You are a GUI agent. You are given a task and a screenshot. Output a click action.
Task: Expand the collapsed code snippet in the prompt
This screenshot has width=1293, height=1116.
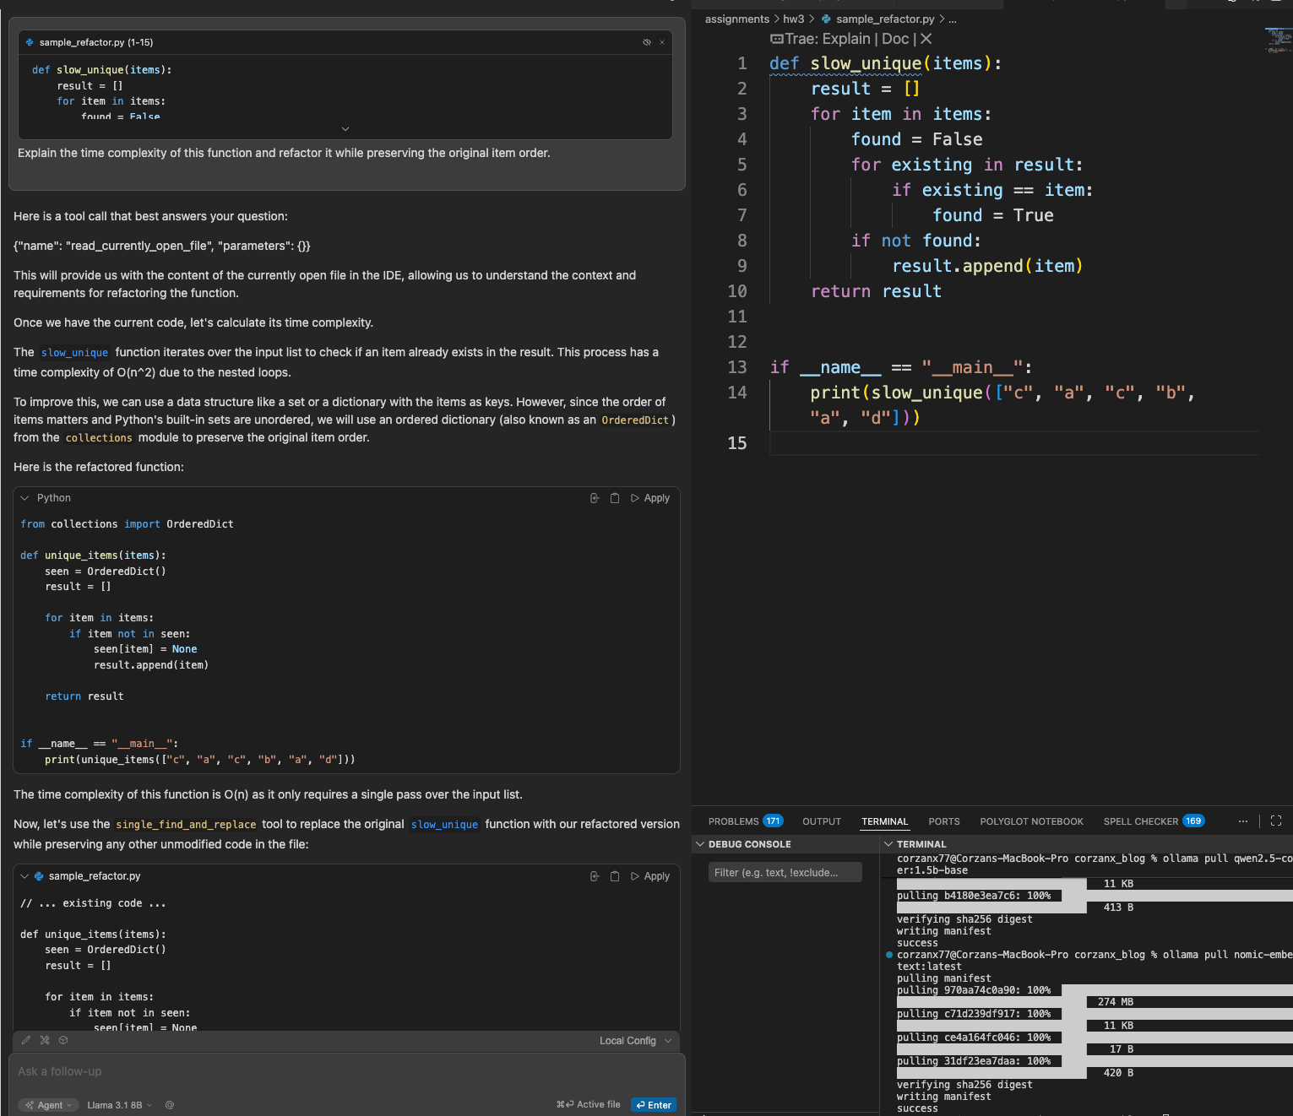point(345,129)
